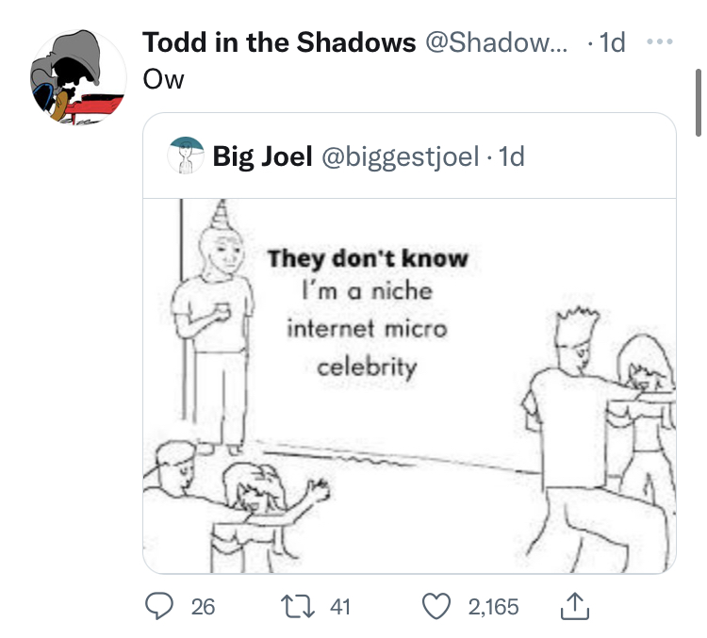Screen dimensions: 707x638
Task: Click the retweet count 41
Action: point(339,607)
